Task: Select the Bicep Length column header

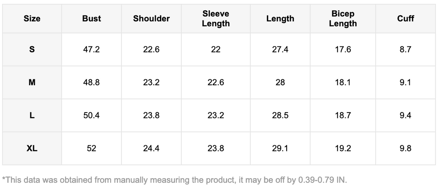Action: point(343,19)
